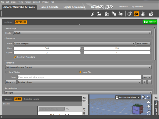
Task: Open the Surfaces pane options menu icon
Action: 84,98
